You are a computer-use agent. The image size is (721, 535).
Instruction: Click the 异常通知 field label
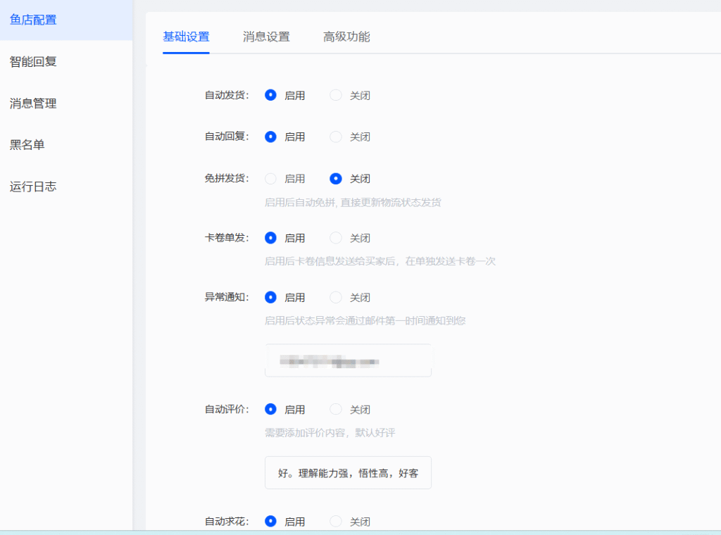click(227, 297)
